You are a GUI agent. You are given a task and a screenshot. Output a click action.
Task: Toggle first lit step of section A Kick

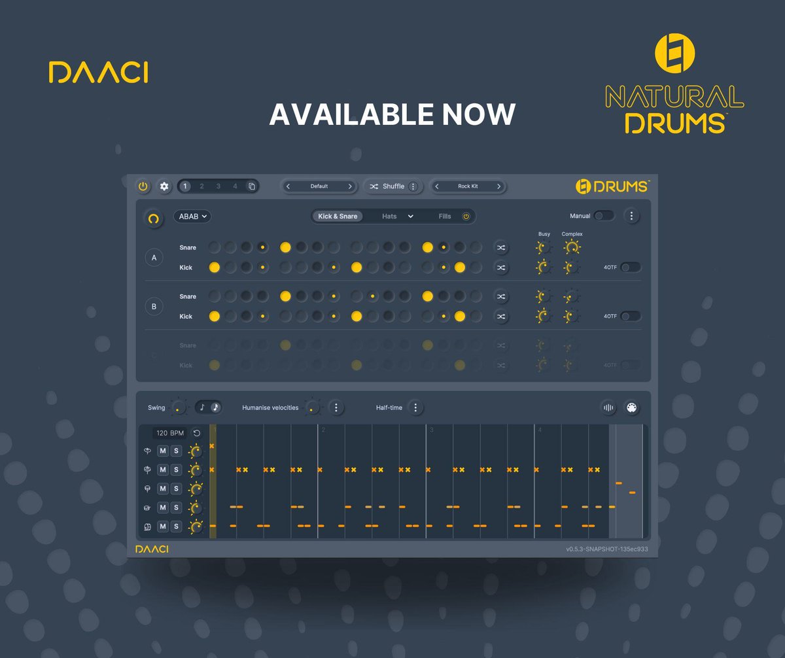pos(214,268)
